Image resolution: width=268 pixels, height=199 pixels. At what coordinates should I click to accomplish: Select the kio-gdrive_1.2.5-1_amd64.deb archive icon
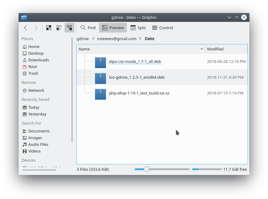click(x=100, y=78)
